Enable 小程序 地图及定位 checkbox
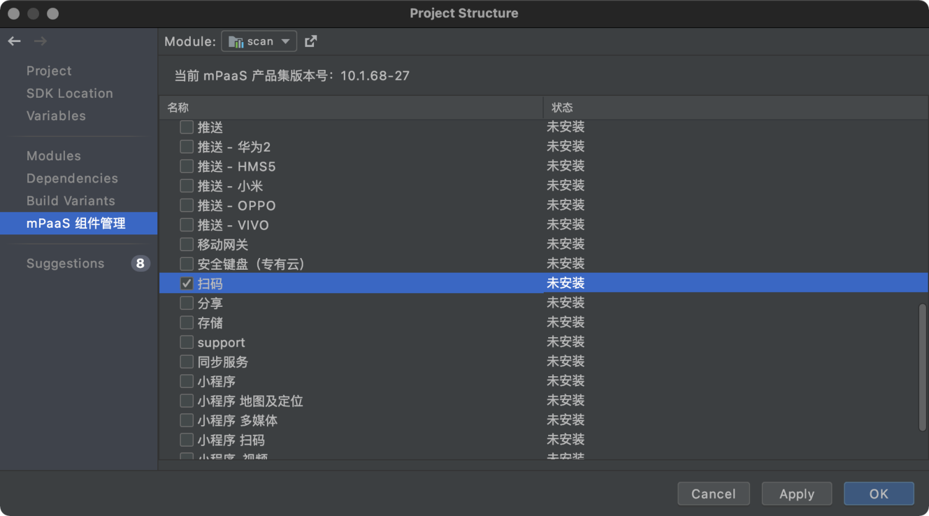 186,401
